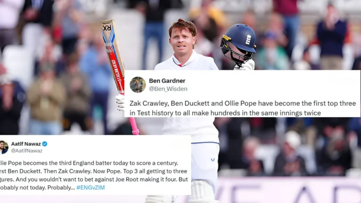Click the white batting glove holding the bat
Screen dimensions: 361x203
[x=120, y=103]
